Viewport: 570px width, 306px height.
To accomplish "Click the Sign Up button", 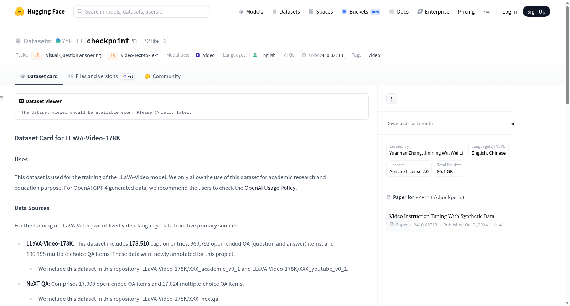I will [x=536, y=11].
